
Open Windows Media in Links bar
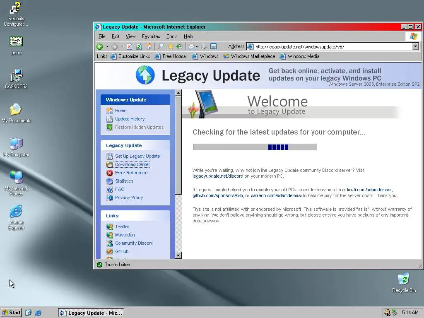tap(299, 56)
